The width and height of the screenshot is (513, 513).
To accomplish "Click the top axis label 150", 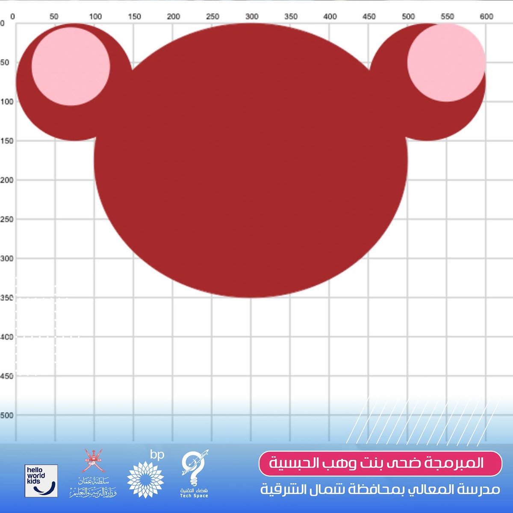I will tap(134, 17).
